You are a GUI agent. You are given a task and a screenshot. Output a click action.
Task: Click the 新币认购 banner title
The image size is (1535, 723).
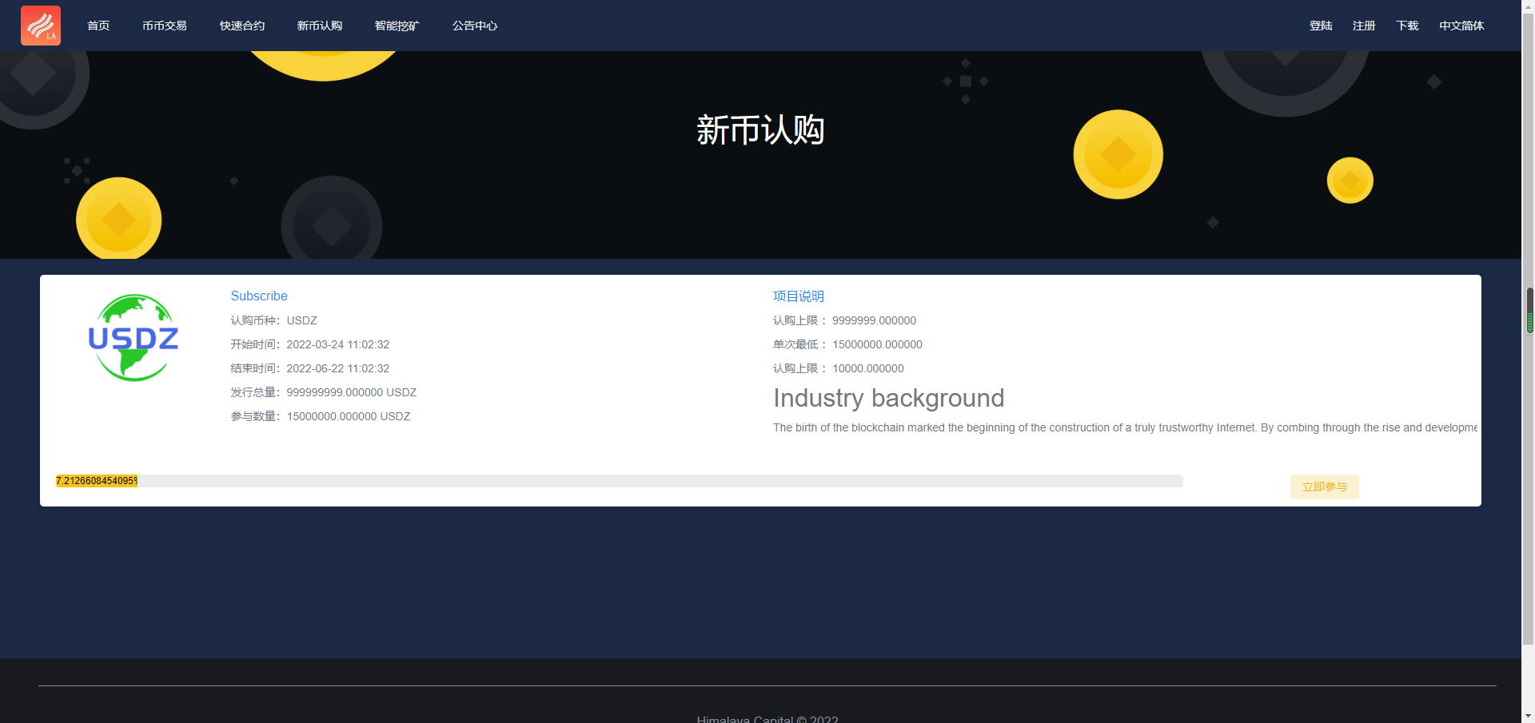click(x=760, y=129)
